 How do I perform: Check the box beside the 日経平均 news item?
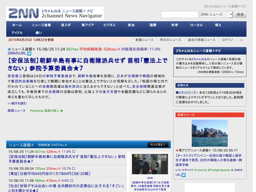tap(73, 168)
